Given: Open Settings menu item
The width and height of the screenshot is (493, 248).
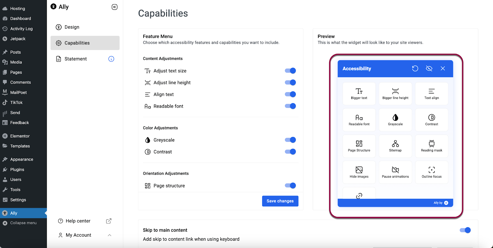Looking at the screenshot, I should (23, 200).
